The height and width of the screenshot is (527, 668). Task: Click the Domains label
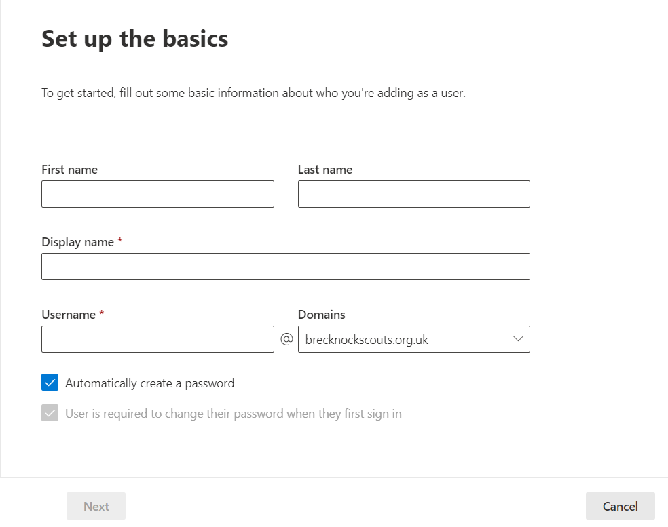pos(321,315)
